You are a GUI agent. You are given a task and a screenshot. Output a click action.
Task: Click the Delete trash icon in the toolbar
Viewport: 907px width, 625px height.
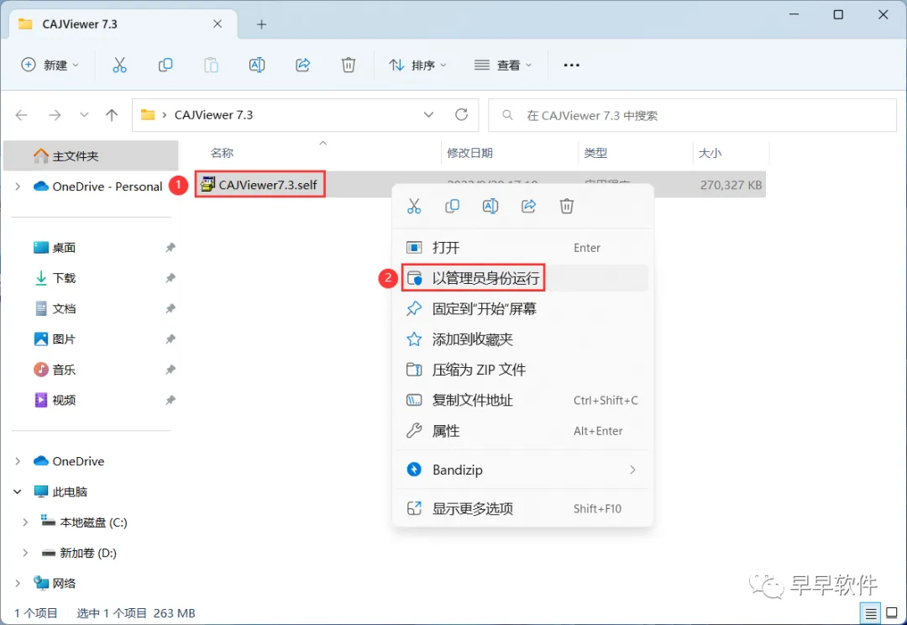349,65
